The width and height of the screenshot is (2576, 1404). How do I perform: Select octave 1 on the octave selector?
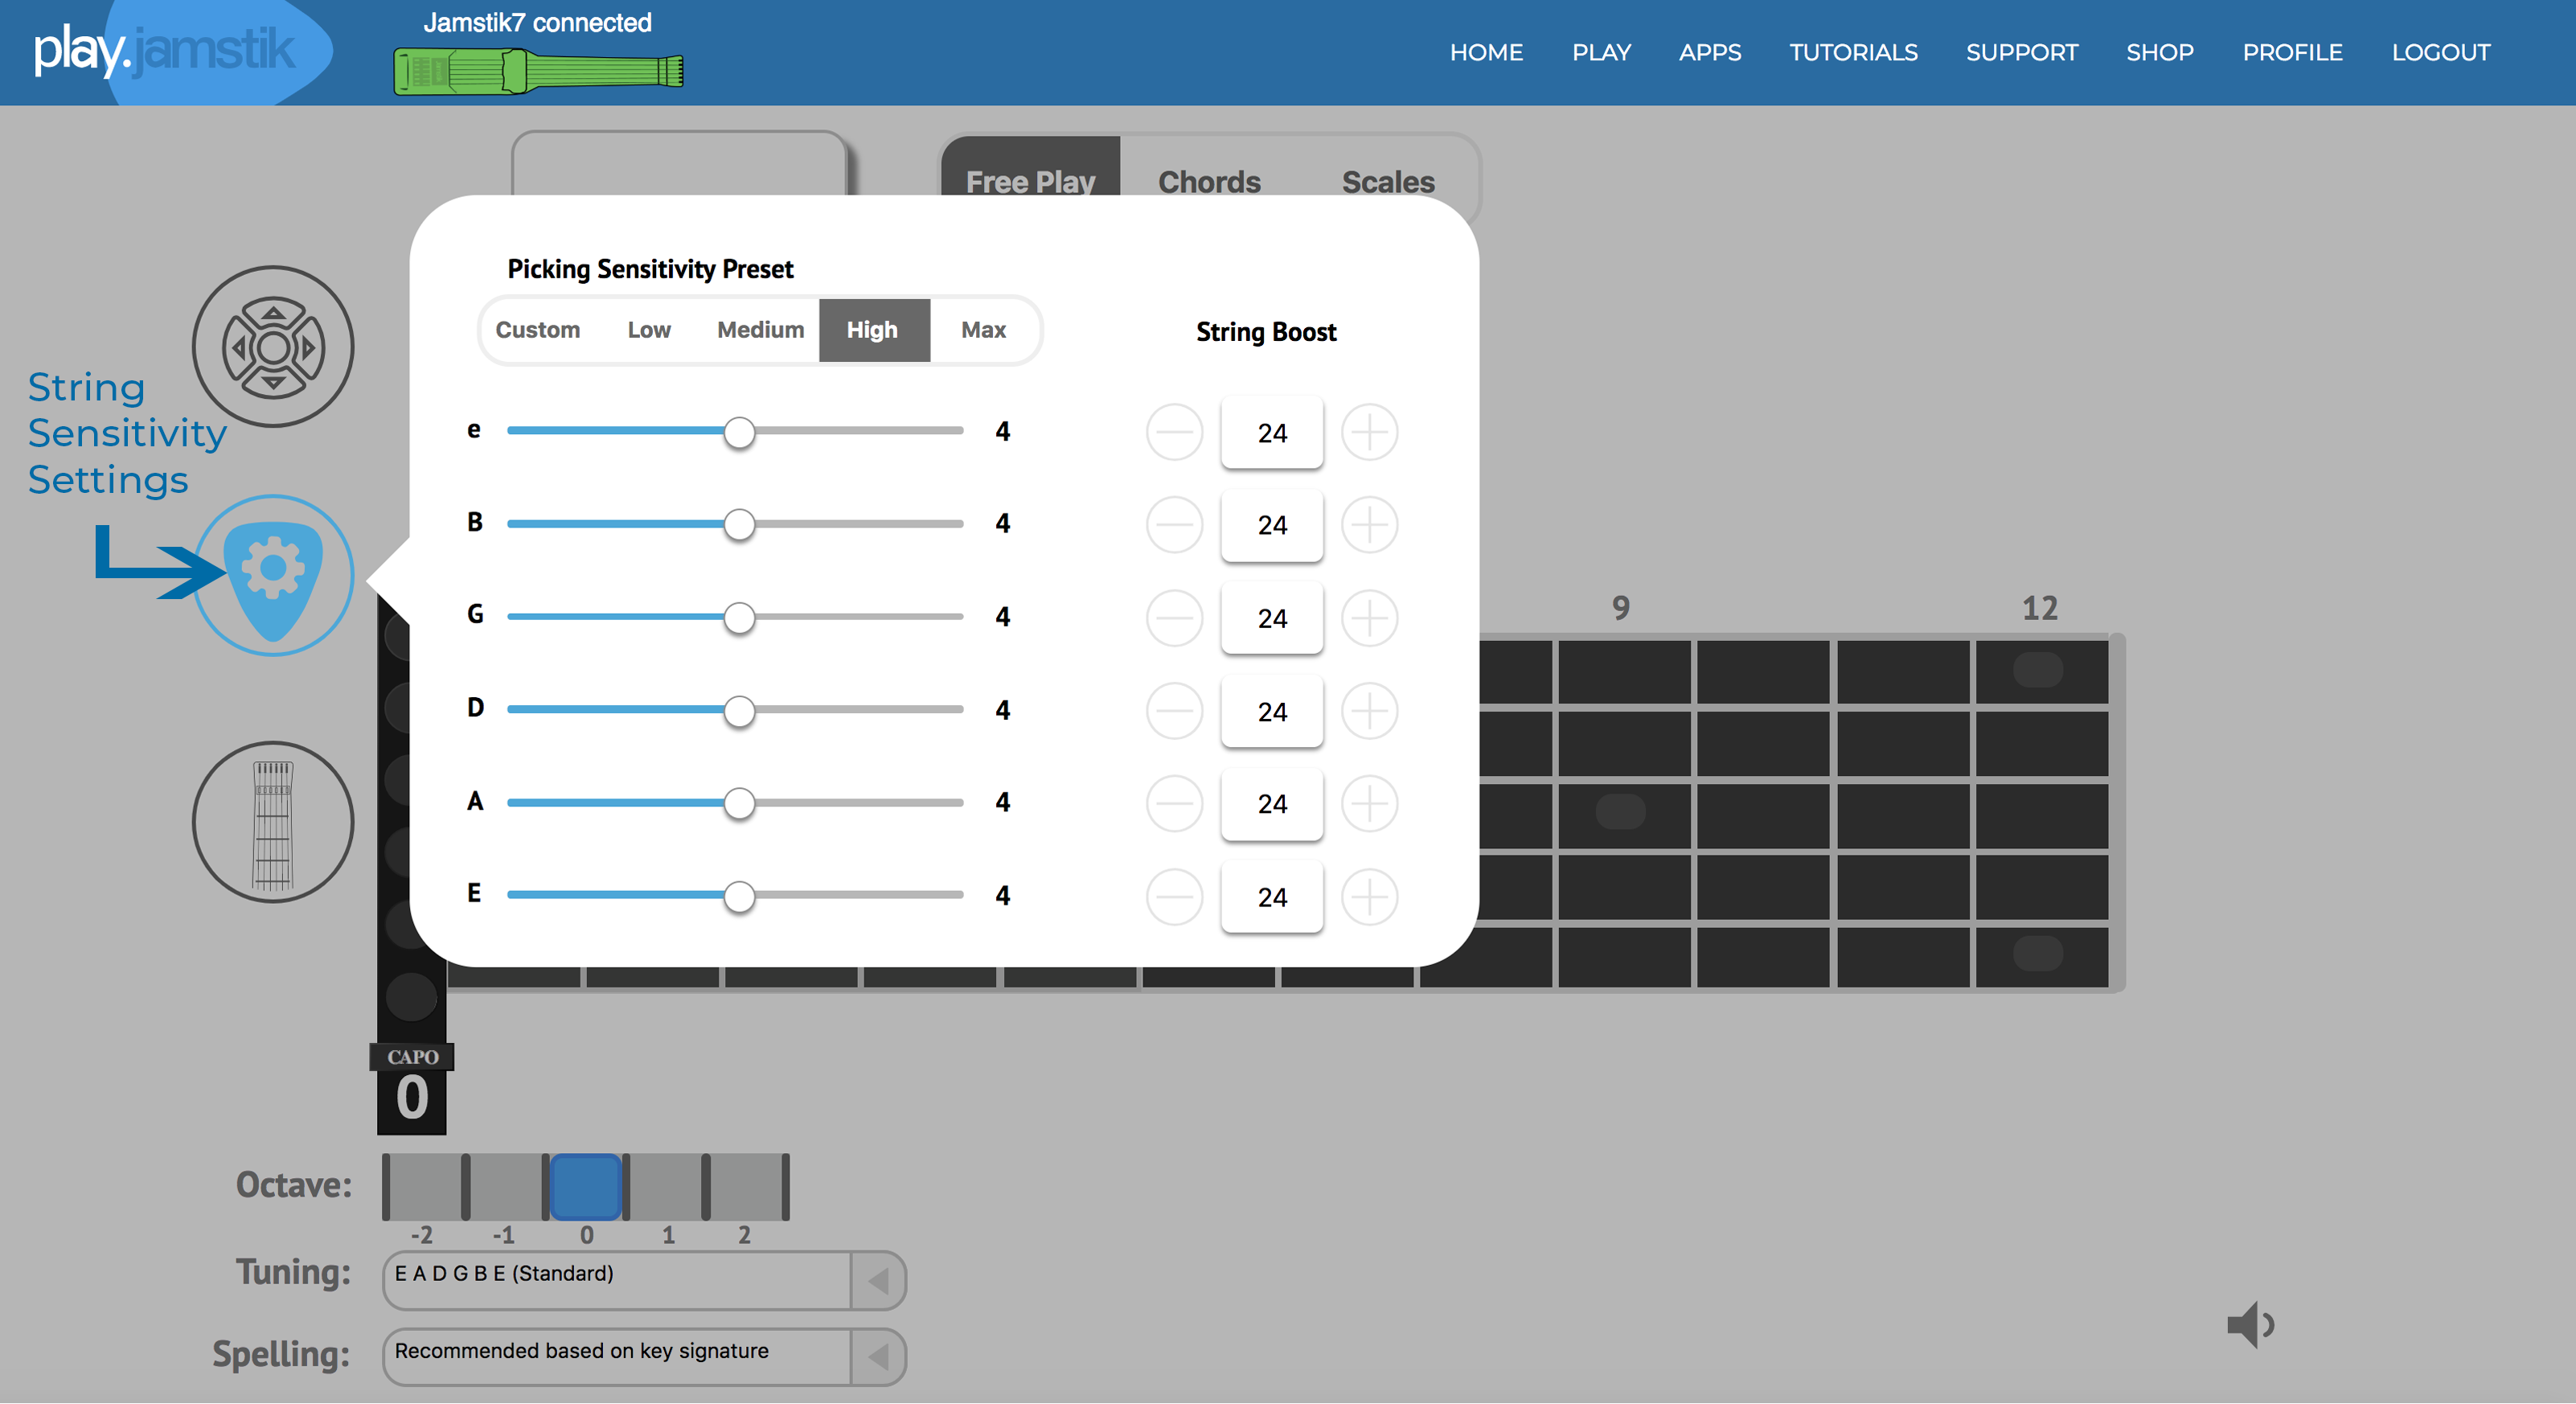point(666,1187)
